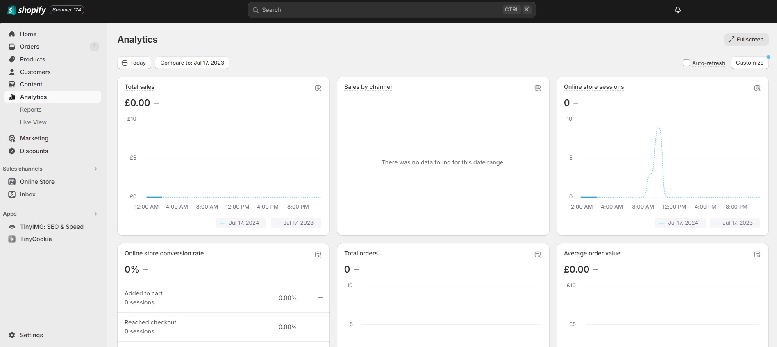Image resolution: width=777 pixels, height=347 pixels.
Task: Open the Today date range picker
Action: coord(134,63)
